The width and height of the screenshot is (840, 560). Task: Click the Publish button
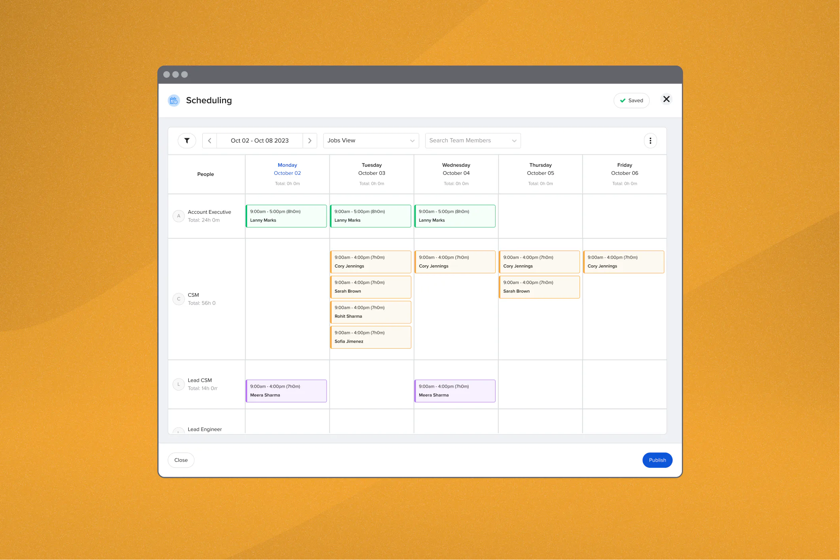tap(657, 460)
